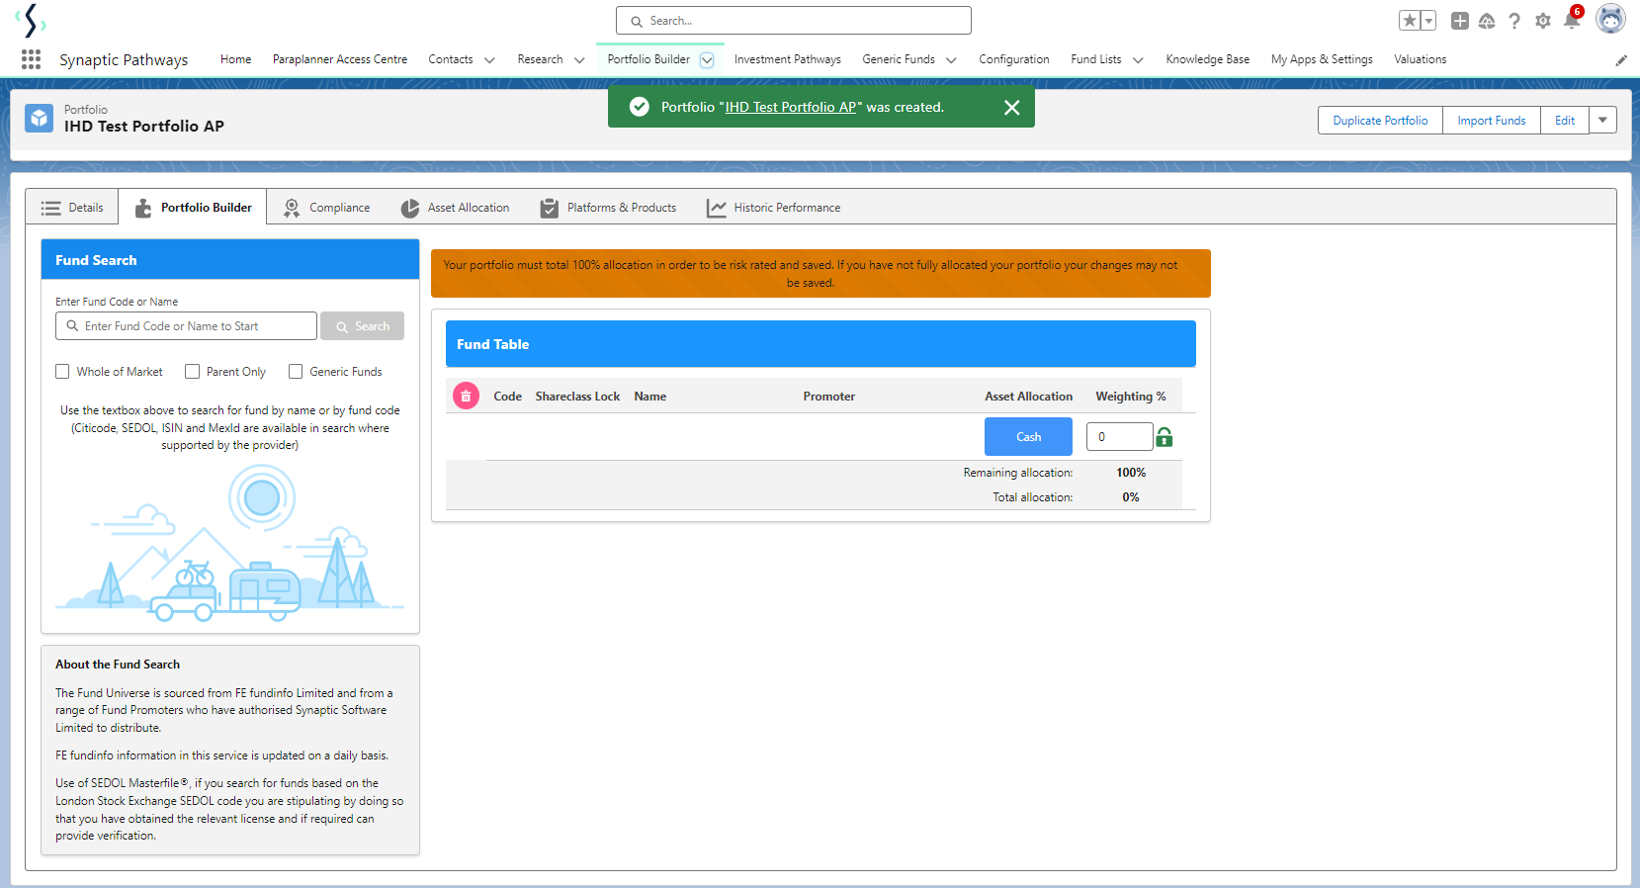Switch to Historic Performance tab
Viewport: 1640px width, 888px height.
(773, 208)
